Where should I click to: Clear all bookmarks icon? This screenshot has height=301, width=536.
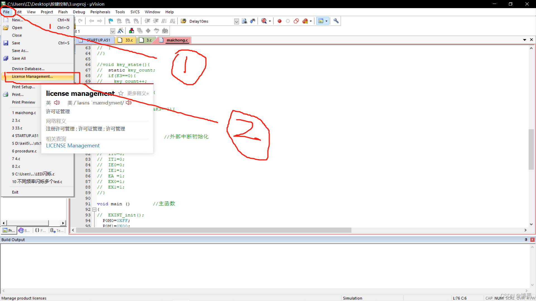136,21
